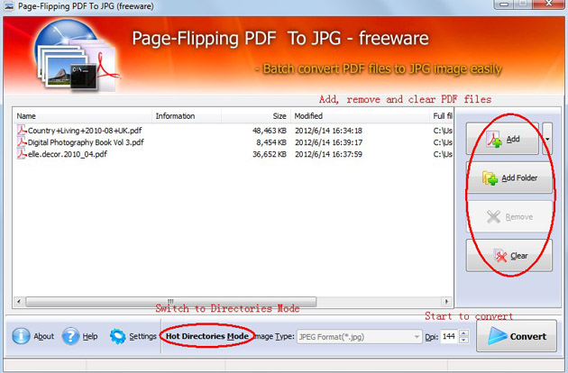The image size is (568, 373).
Task: Click the file list horizontal scrollbar thumb
Action: click(x=171, y=301)
